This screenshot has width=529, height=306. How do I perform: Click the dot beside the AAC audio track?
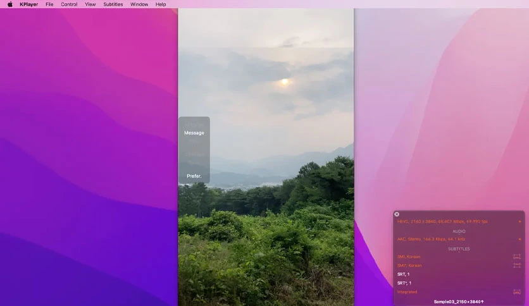click(x=520, y=239)
